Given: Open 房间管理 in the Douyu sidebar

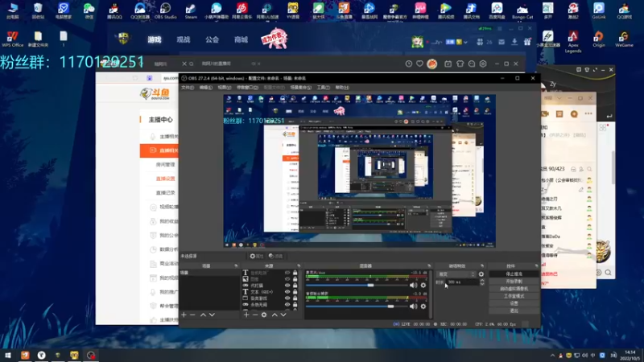Looking at the screenshot, I should coord(166,165).
